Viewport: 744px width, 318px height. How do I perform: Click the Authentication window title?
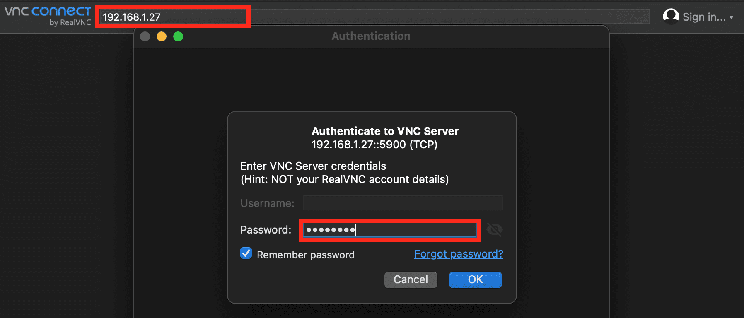(371, 36)
